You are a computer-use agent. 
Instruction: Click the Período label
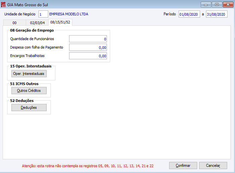(170, 14)
